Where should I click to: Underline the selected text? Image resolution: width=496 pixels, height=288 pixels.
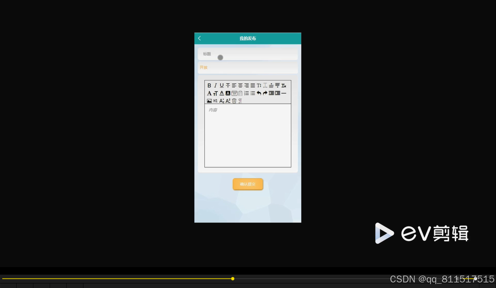pos(222,85)
